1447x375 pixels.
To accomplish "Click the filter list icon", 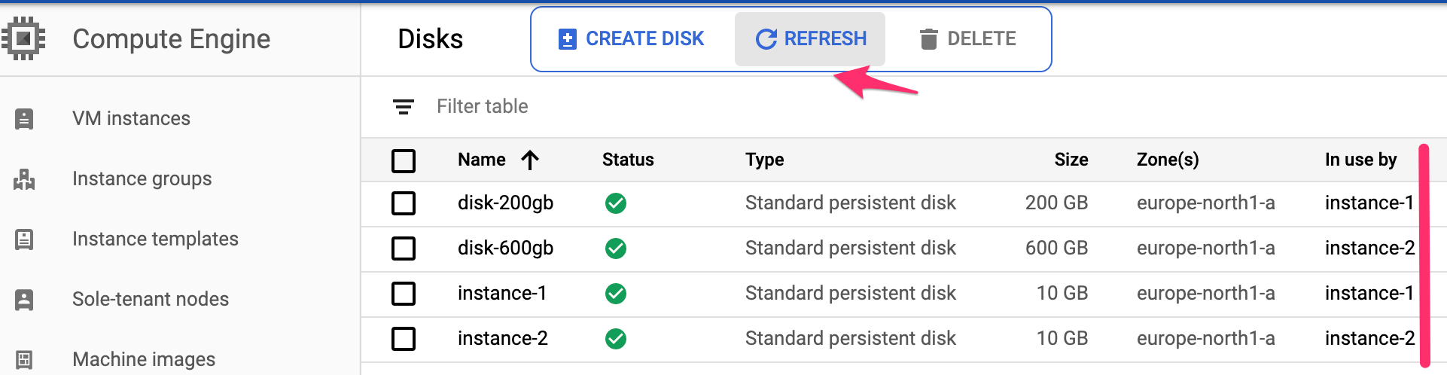I will coord(404,107).
